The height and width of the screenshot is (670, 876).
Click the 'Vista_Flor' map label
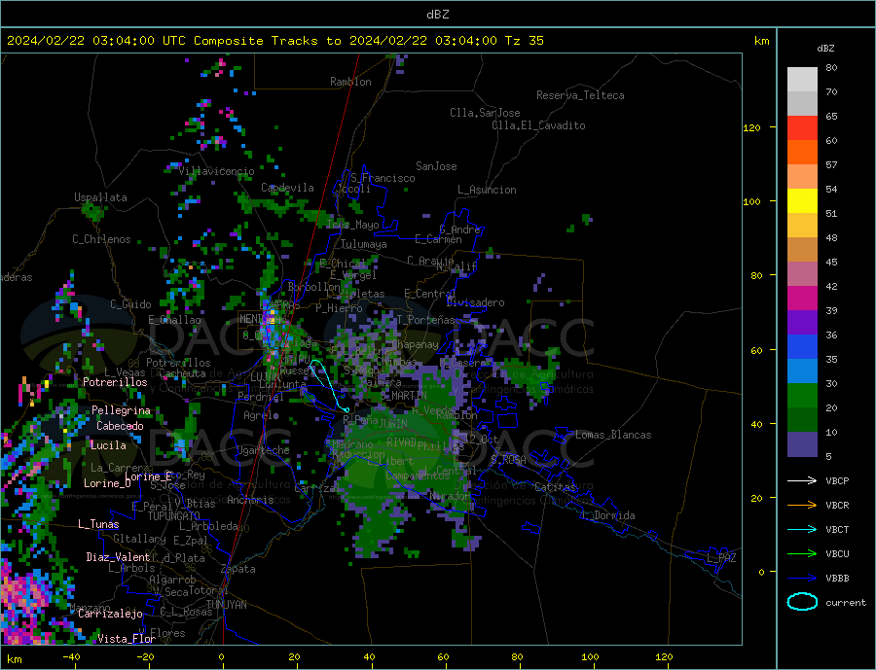click(x=127, y=639)
